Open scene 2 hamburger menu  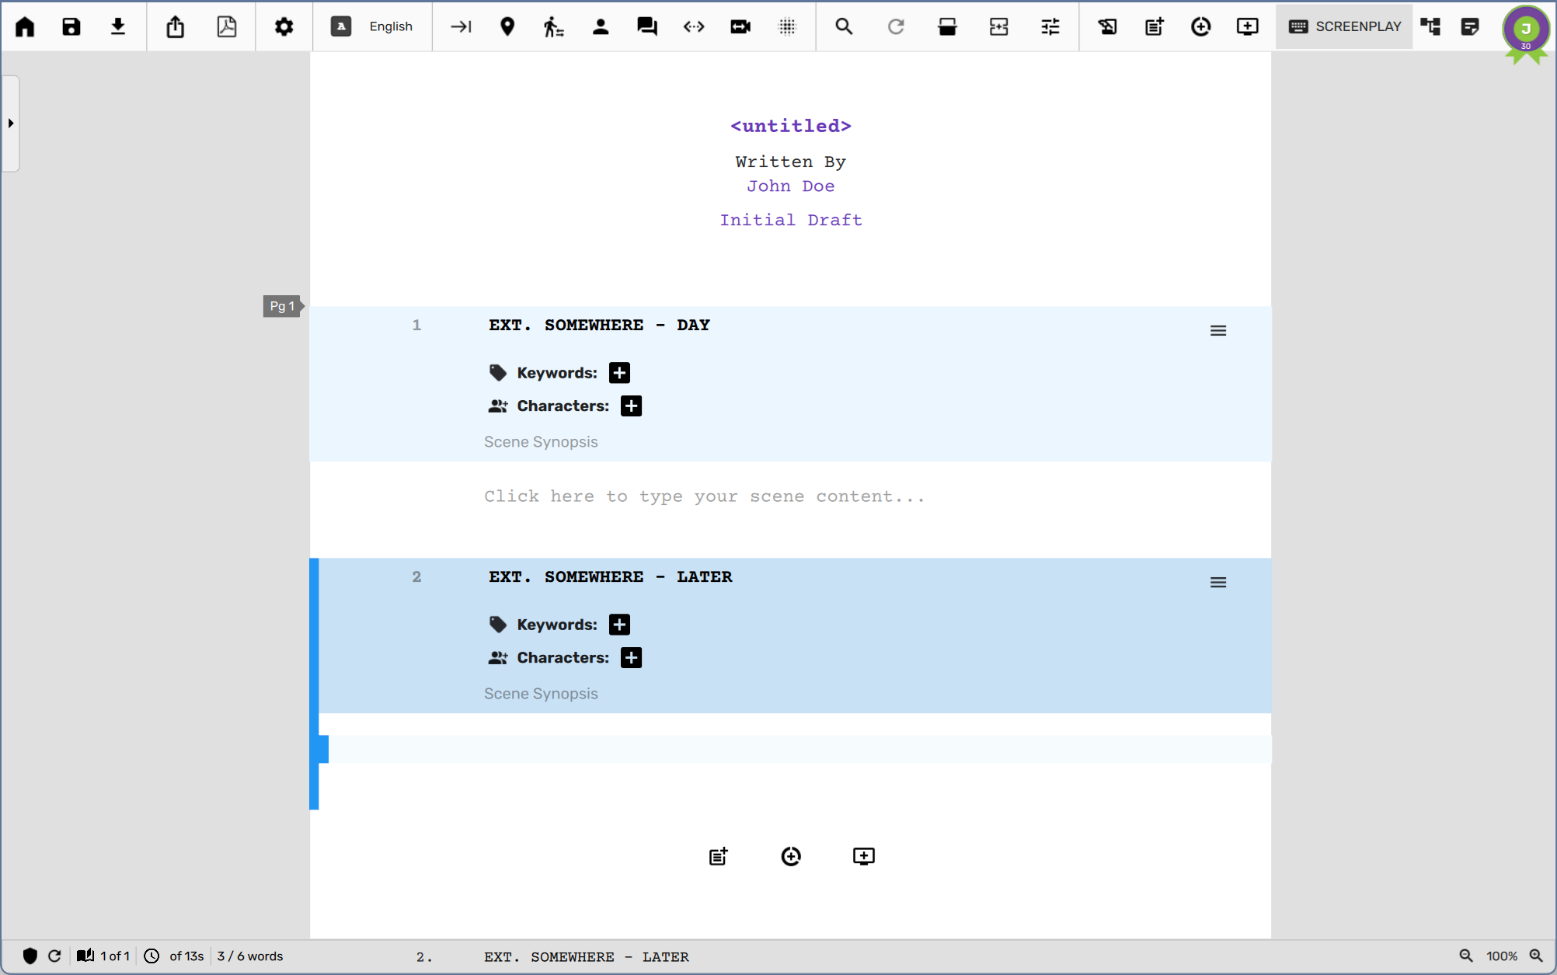(x=1217, y=583)
